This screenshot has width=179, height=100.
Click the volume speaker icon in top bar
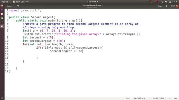pos(166,2)
